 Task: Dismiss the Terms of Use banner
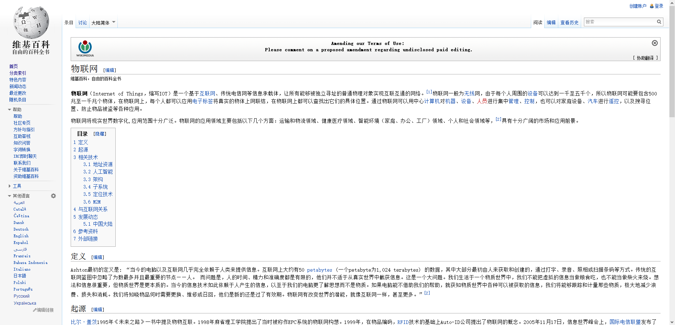[x=655, y=43]
